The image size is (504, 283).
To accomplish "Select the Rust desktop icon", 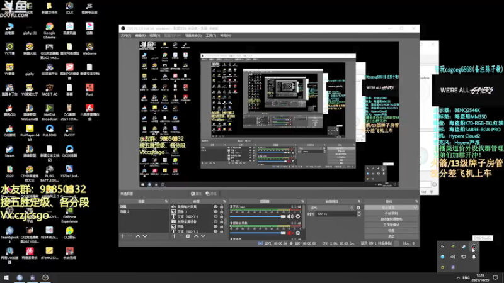I will coord(89,89).
